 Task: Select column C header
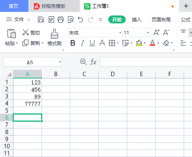[x=85, y=74]
